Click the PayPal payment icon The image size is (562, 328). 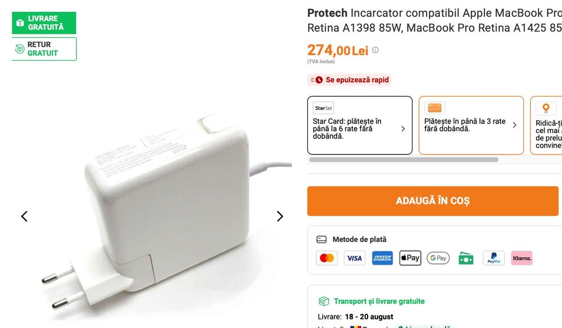[493, 258]
